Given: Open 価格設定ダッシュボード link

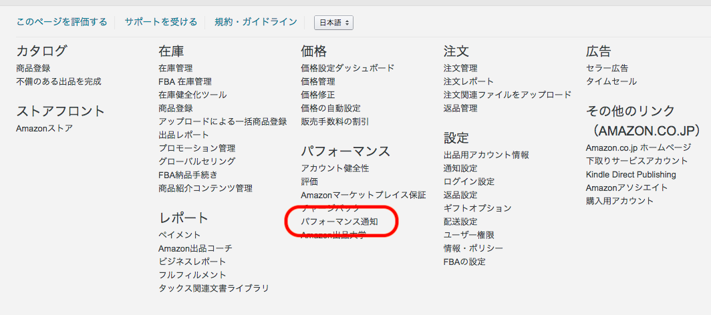Looking at the screenshot, I should click(347, 68).
